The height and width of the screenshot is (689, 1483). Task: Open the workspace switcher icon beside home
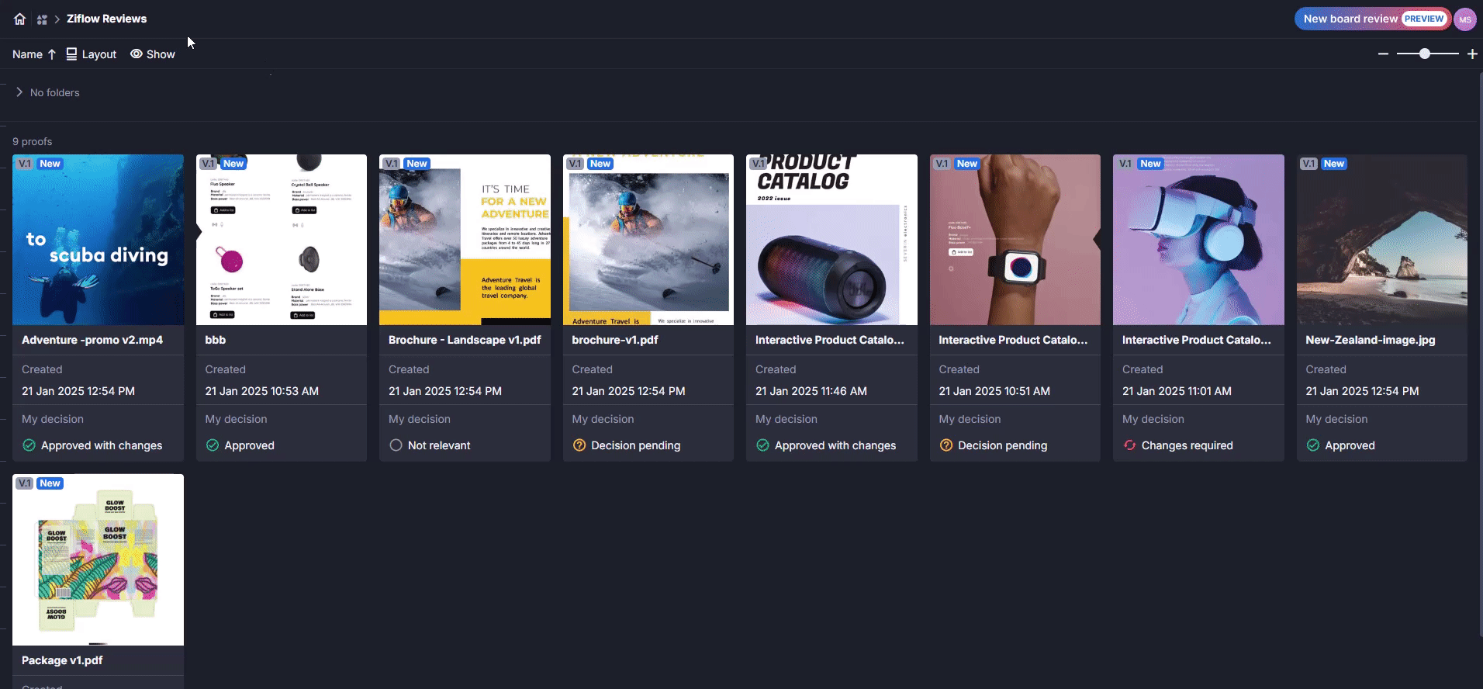click(42, 19)
